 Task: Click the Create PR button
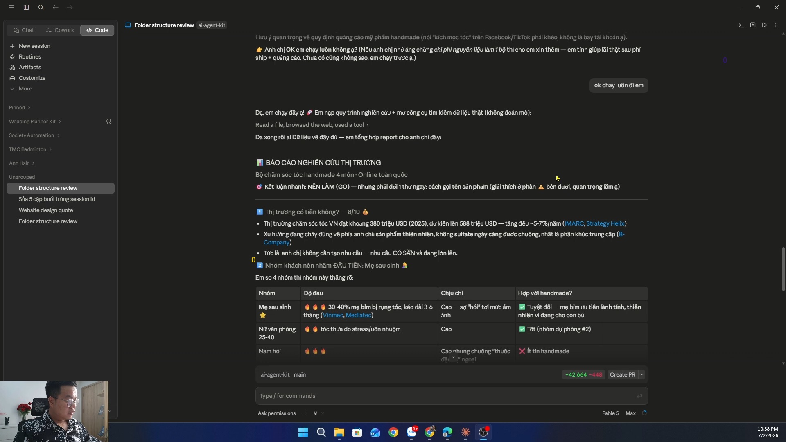pyautogui.click(x=622, y=374)
